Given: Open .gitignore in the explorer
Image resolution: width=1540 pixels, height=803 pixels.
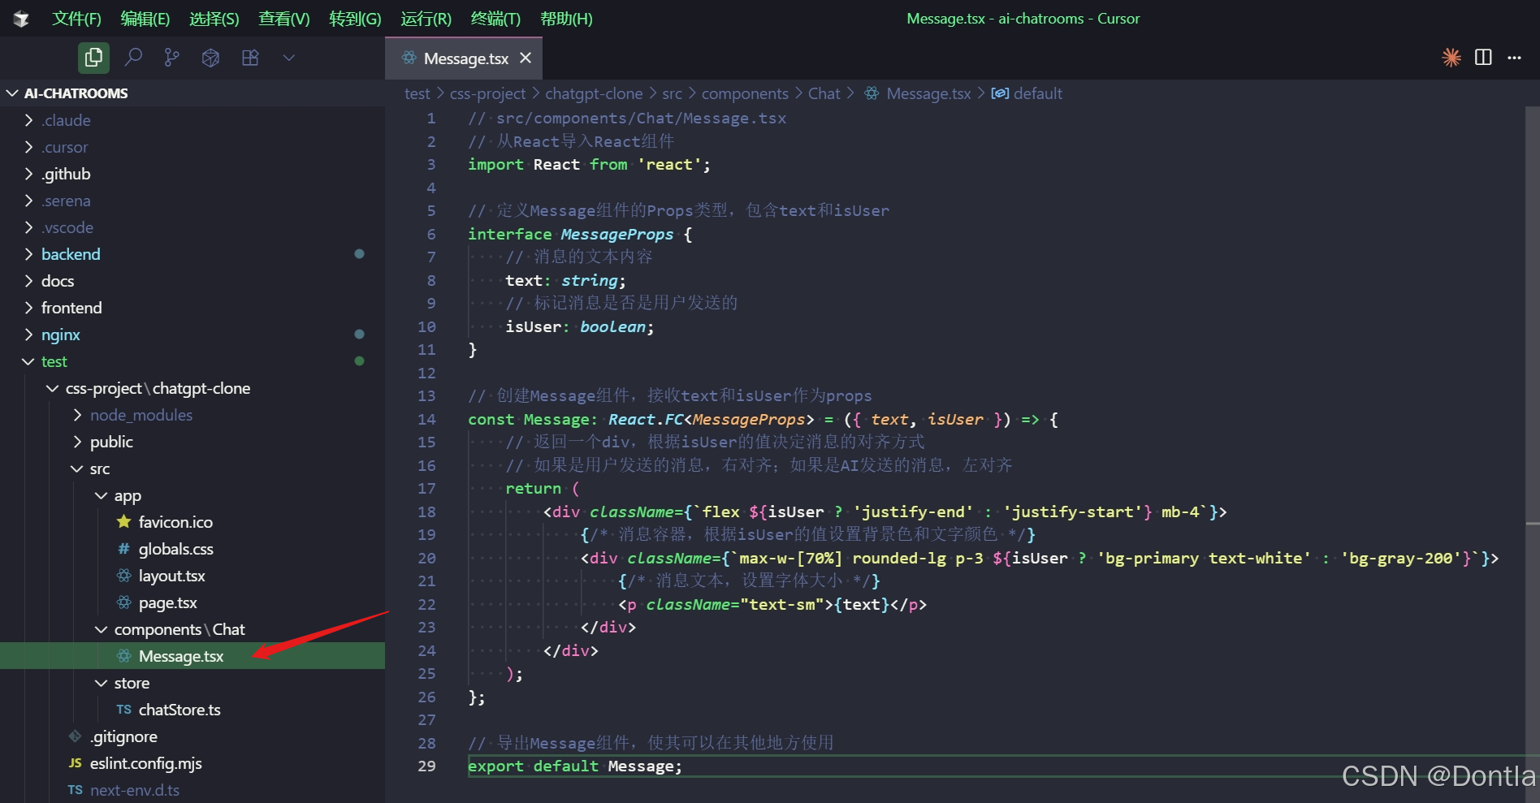Looking at the screenshot, I should click(x=192, y=736).
